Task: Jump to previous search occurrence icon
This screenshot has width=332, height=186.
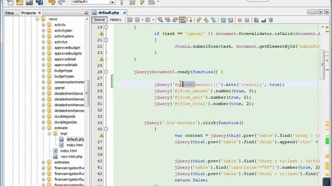Action: pos(168,20)
